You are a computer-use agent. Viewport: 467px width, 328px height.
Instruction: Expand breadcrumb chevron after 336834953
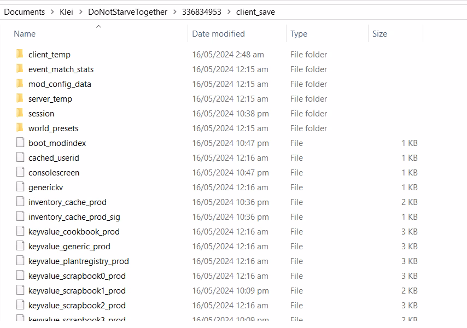(x=229, y=12)
